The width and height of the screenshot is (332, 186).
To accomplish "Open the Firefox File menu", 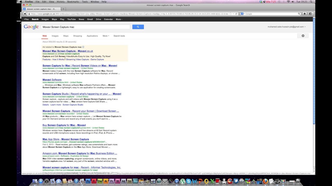I will (38, 2).
